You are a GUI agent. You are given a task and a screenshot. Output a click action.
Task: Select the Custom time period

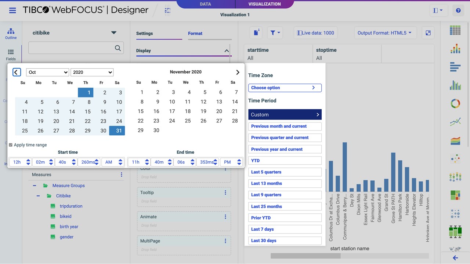(285, 114)
